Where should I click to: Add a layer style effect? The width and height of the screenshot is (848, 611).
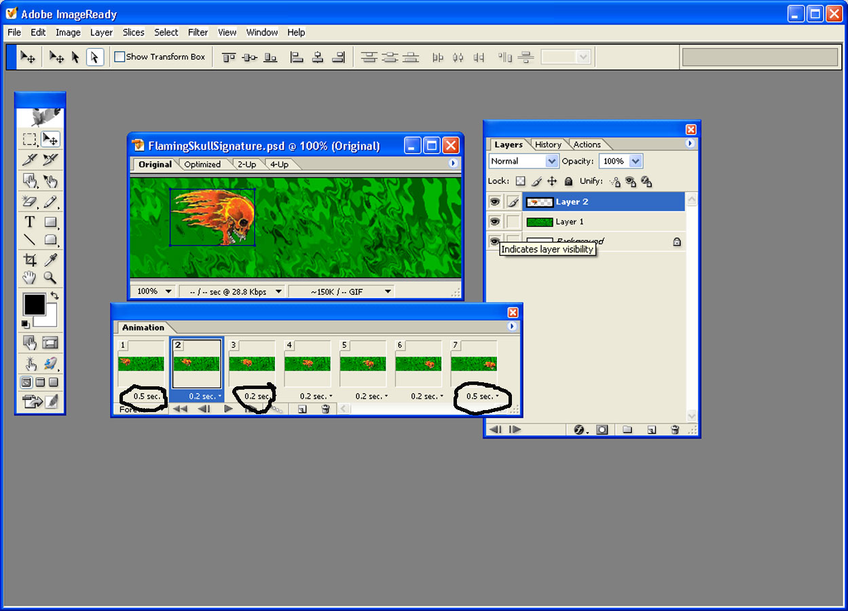coord(580,430)
